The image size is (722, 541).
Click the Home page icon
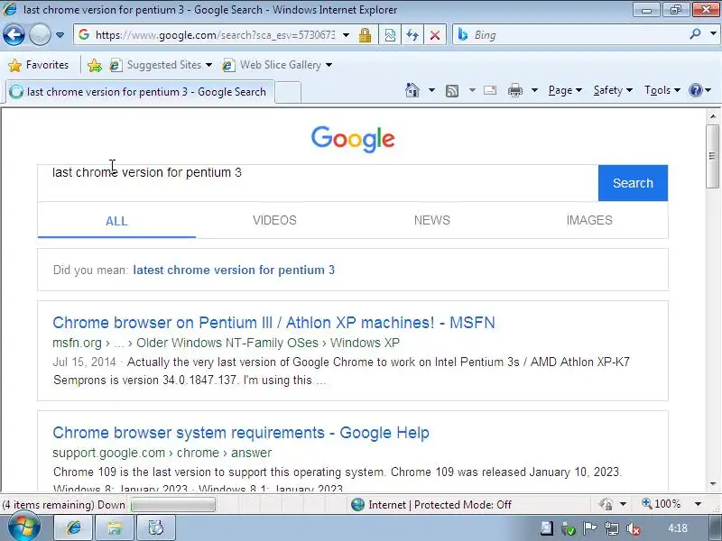412,90
